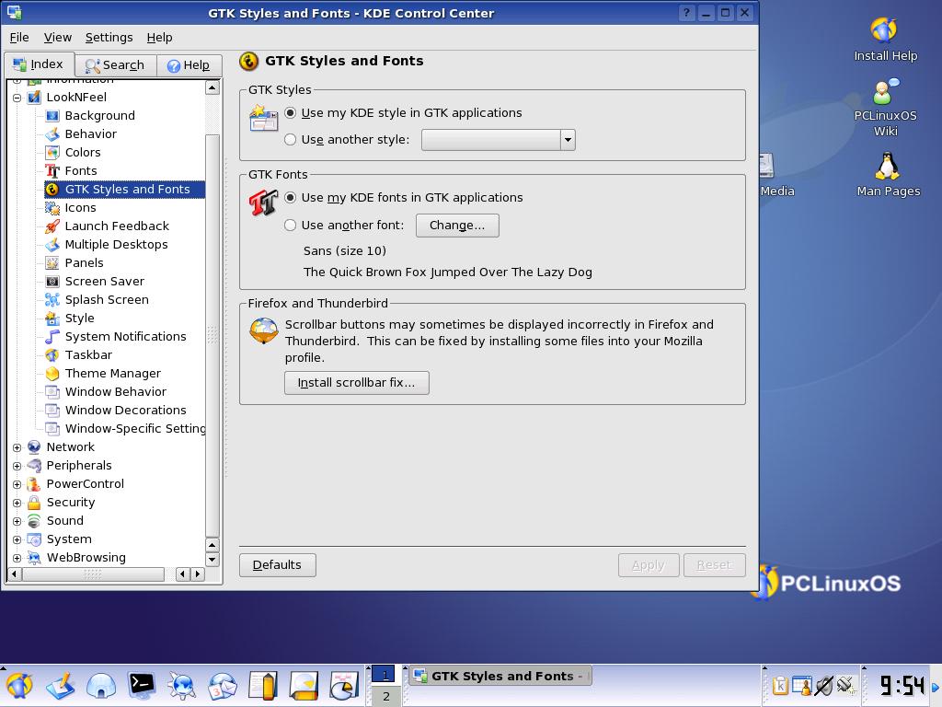Screen dimensions: 942x707
Task: Open the PCLinuxOS start menu button
Action: [19, 685]
